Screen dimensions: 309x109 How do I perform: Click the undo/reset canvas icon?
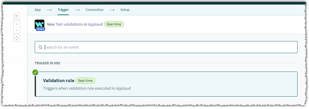[x=17, y=16]
